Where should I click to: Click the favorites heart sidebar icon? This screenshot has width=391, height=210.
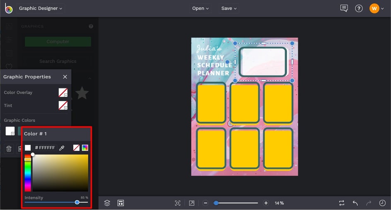coord(9,66)
